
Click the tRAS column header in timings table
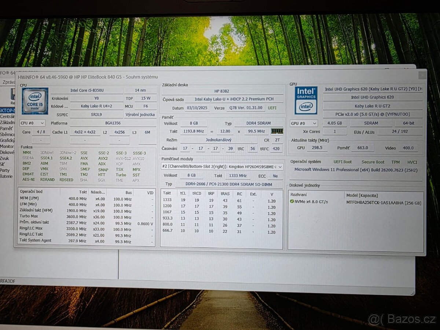pos(225,193)
